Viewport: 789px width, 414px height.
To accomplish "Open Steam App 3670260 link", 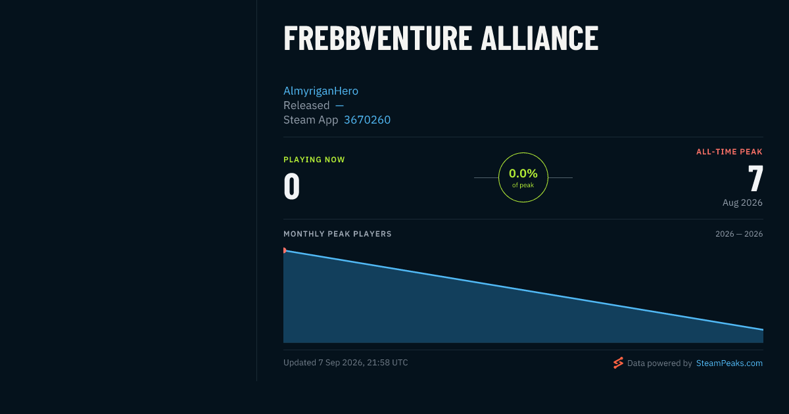I will coord(367,120).
